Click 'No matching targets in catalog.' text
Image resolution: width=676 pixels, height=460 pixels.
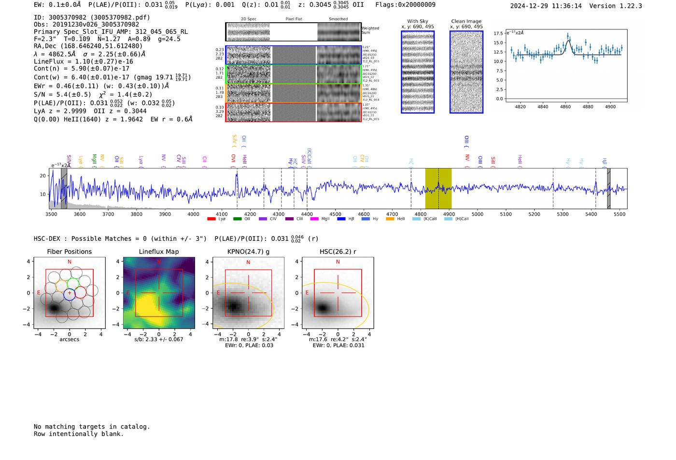pos(92,427)
